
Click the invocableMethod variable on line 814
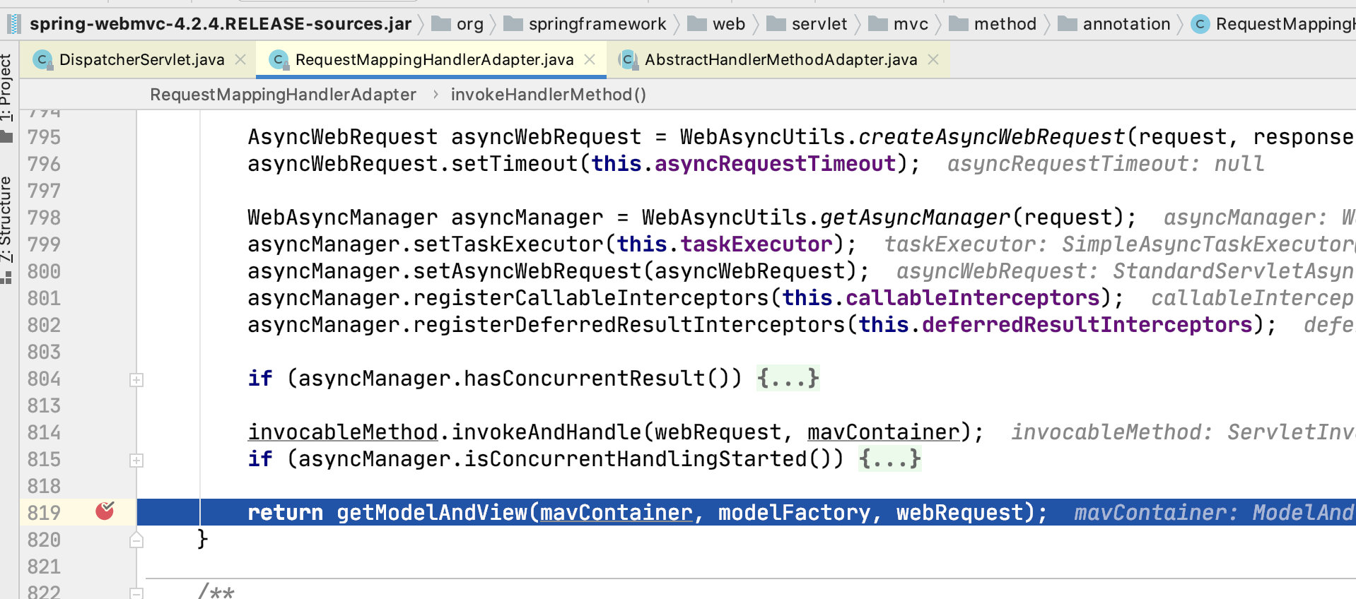point(343,432)
